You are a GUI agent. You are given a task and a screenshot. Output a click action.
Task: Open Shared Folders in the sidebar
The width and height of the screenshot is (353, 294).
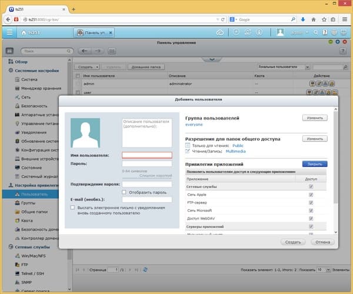[34, 212]
